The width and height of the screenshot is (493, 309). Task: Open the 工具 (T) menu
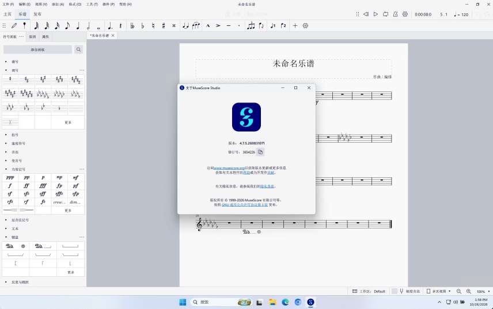point(92,5)
